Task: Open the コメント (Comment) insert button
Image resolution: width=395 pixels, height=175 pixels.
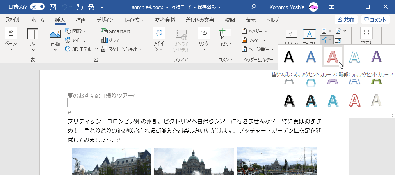Action: [x=225, y=38]
